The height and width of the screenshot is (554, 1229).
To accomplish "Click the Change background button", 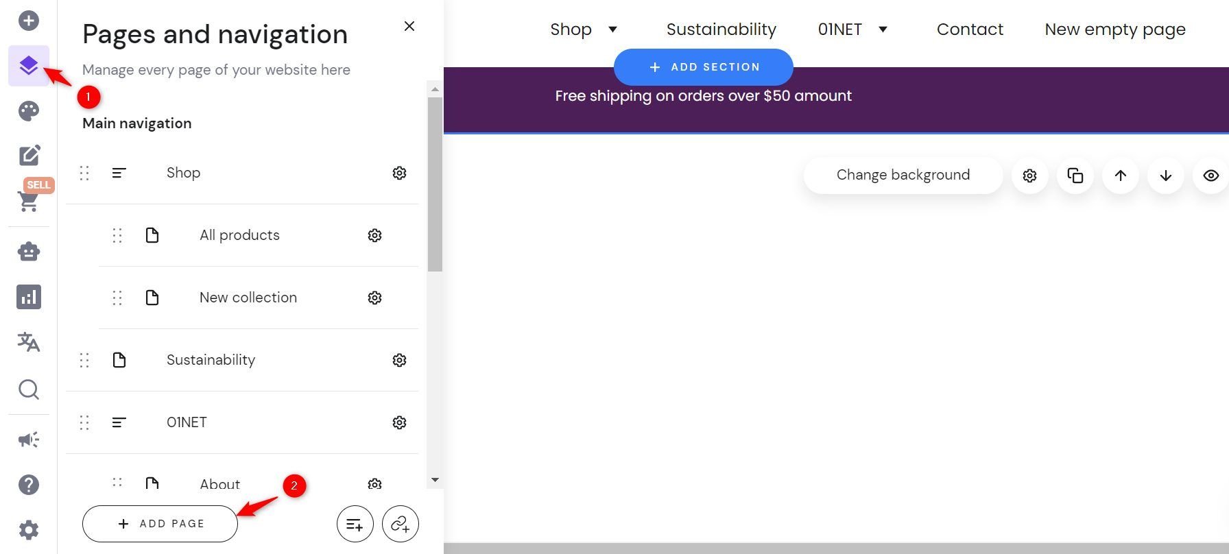I will (903, 176).
